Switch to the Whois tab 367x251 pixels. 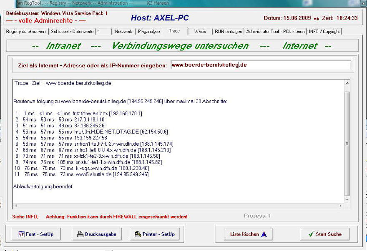(200, 32)
